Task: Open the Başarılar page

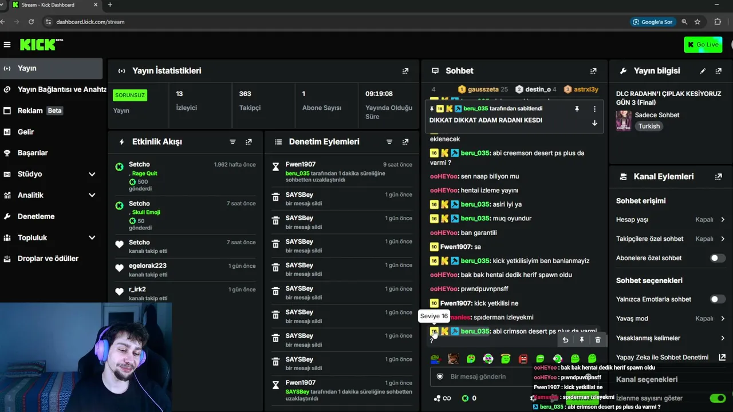Action: click(52, 153)
